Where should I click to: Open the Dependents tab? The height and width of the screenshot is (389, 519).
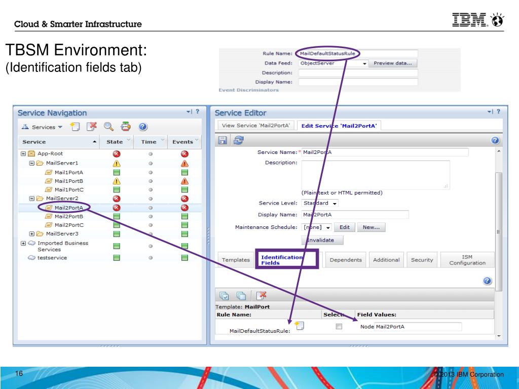[x=346, y=260]
